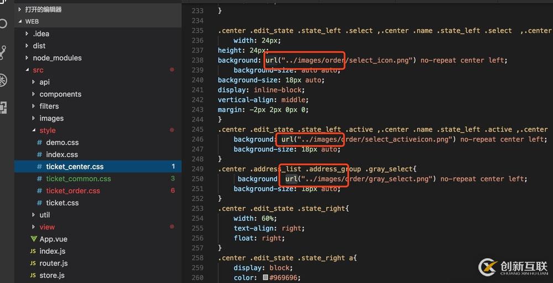Click the select_activeicon.png url on line 246

[368, 140]
